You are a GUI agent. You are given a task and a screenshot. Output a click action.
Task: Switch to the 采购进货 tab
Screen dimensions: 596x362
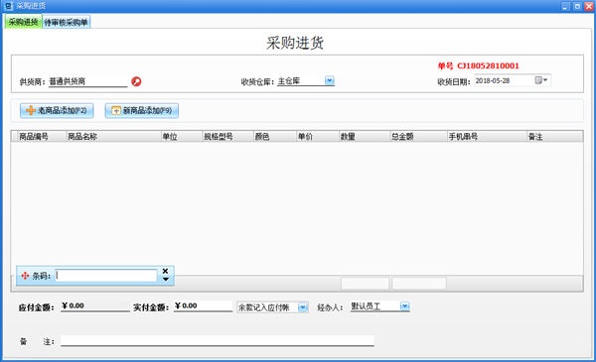pos(23,22)
